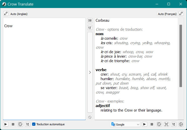
Task: Stop the translation speech playback
Action: point(152,124)
